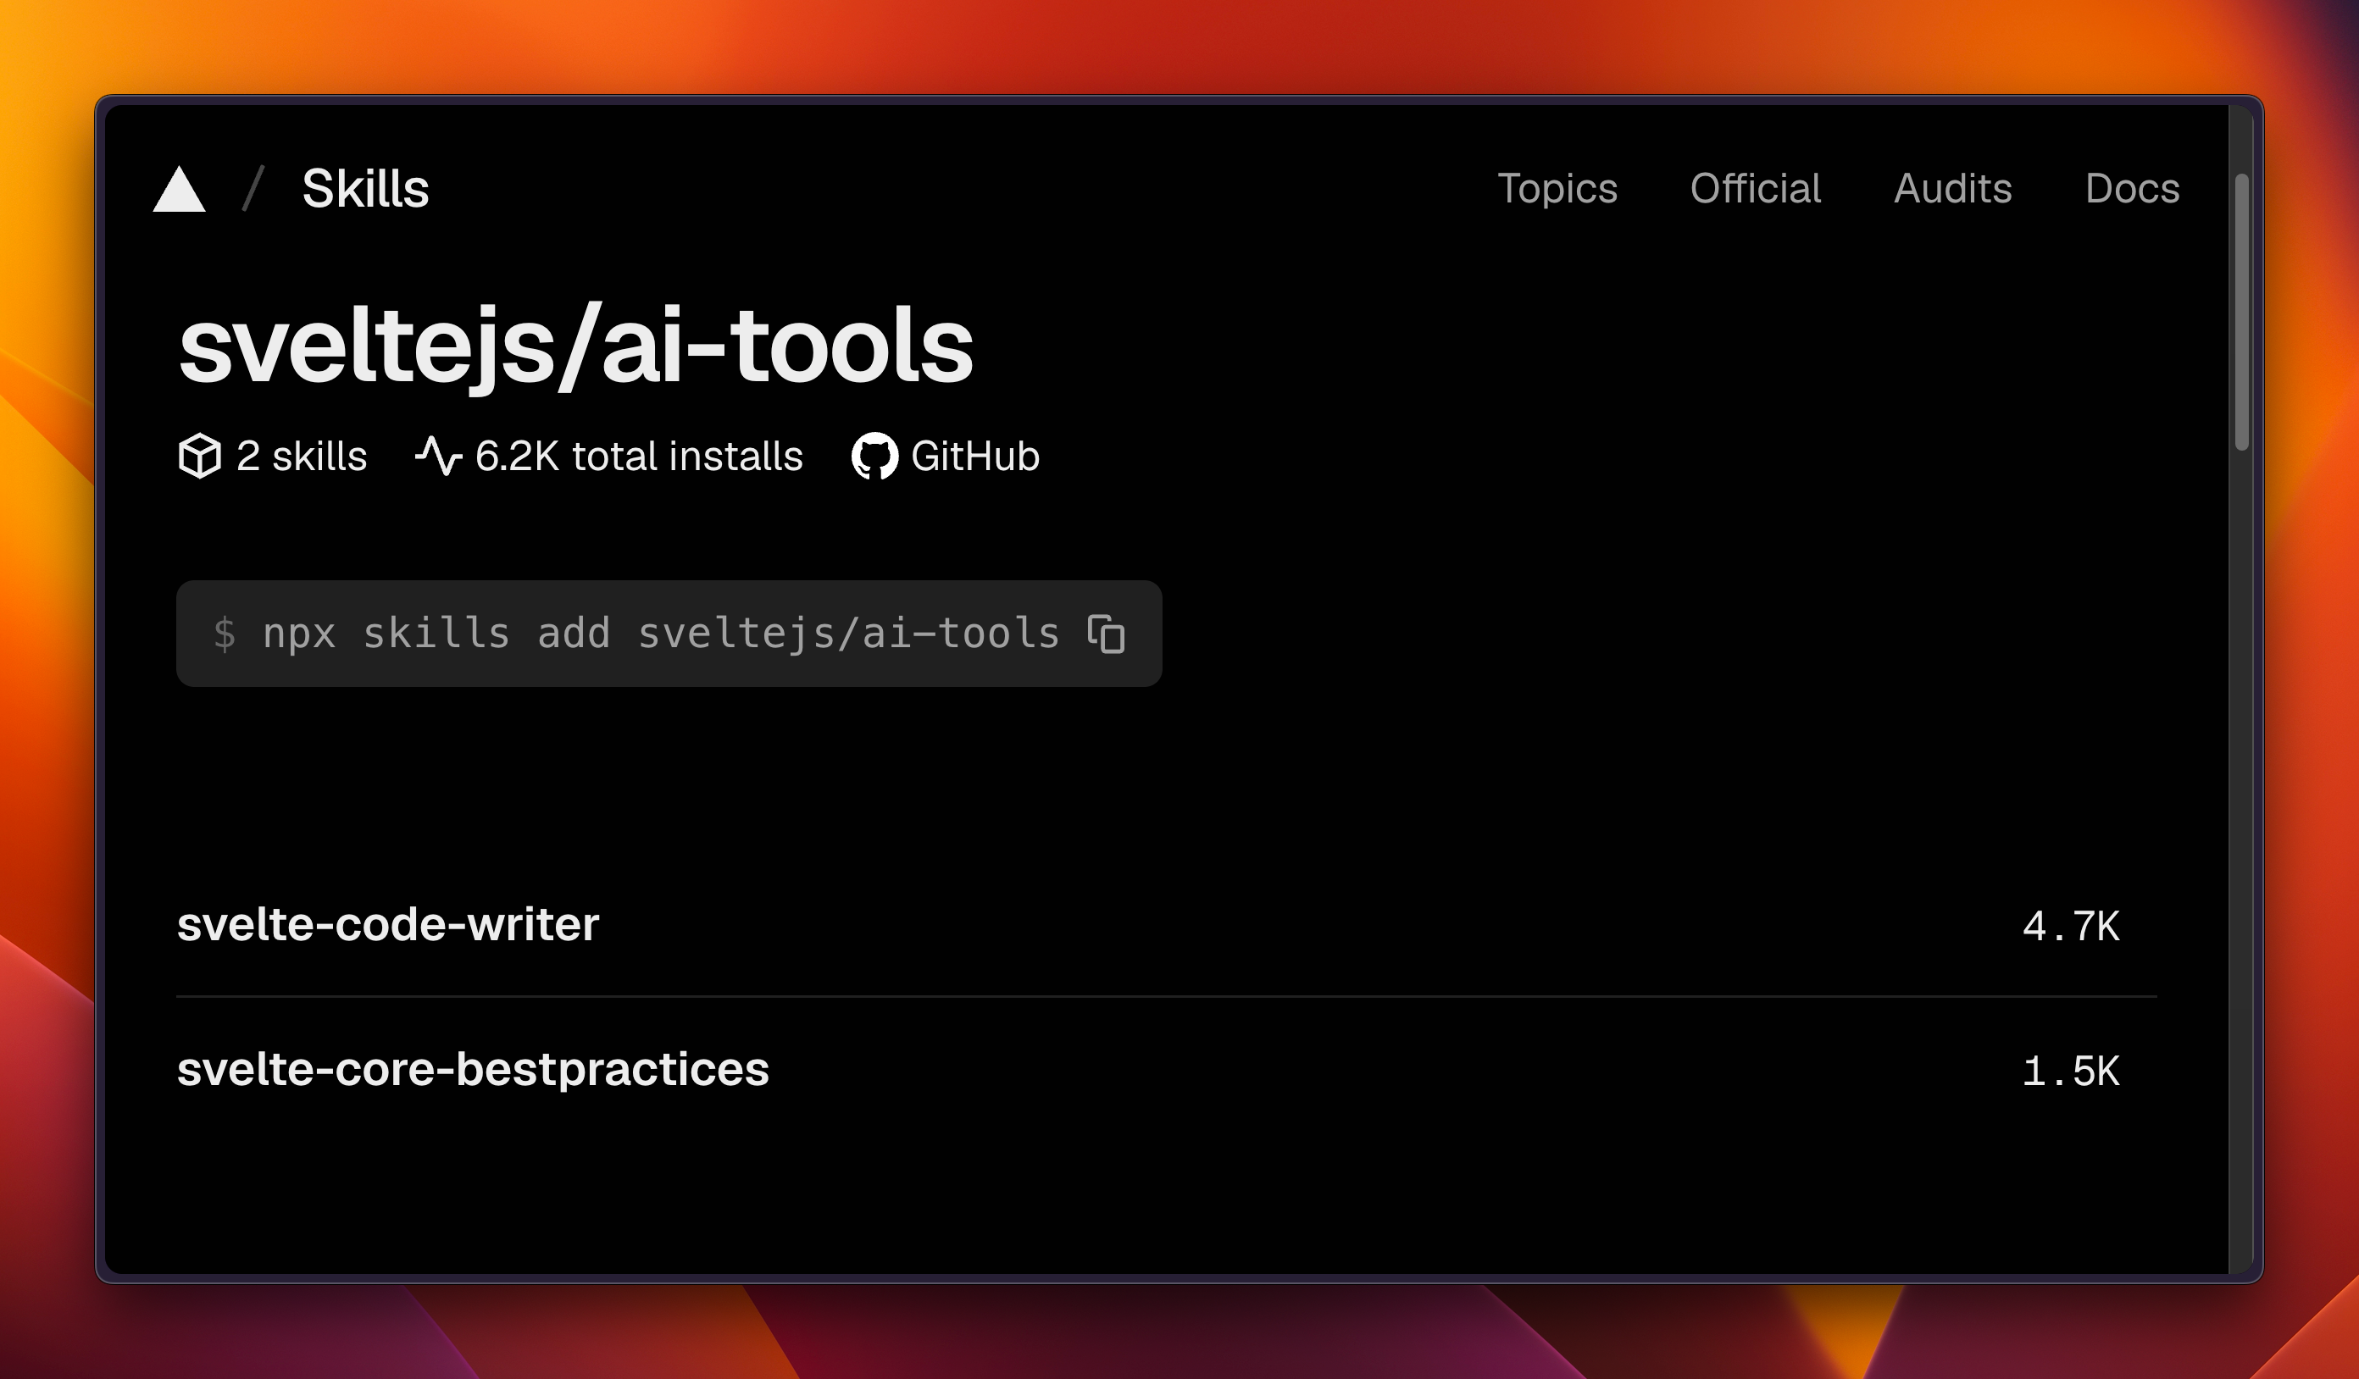Click the GitHub octocat icon
The image size is (2359, 1379).
[x=874, y=457]
